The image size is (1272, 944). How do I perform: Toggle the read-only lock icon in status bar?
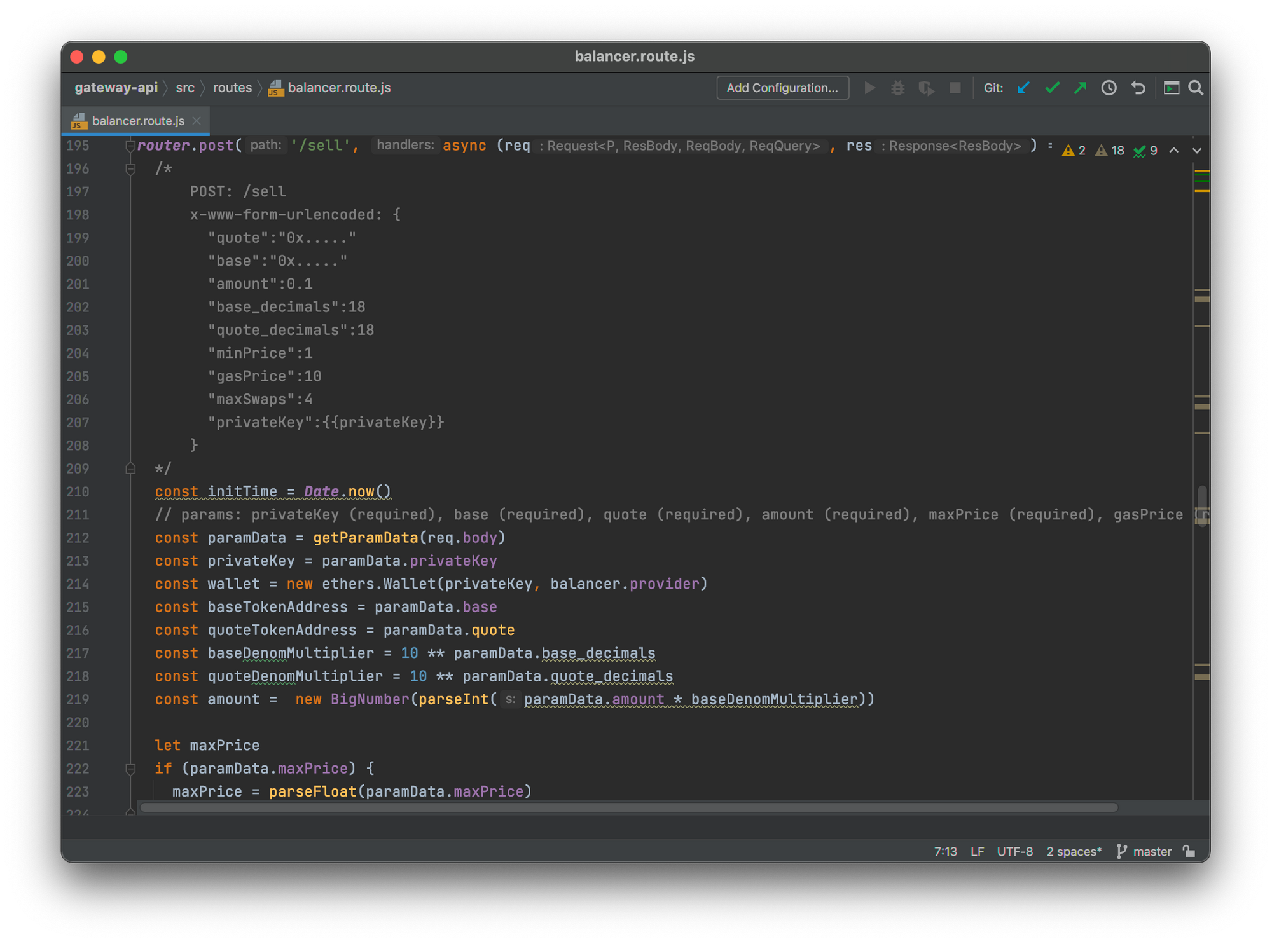tap(1189, 851)
